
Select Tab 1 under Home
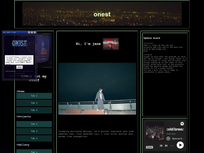pos(34,96)
